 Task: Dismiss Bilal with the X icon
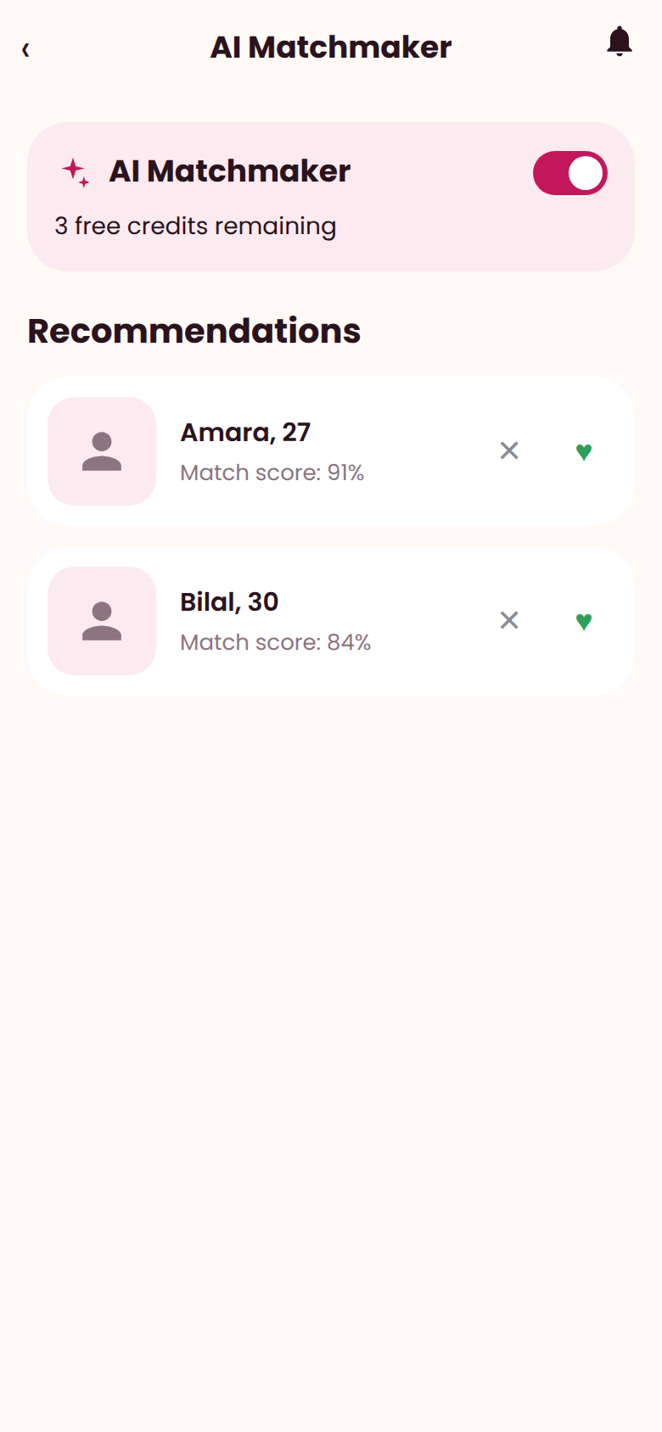click(x=509, y=620)
